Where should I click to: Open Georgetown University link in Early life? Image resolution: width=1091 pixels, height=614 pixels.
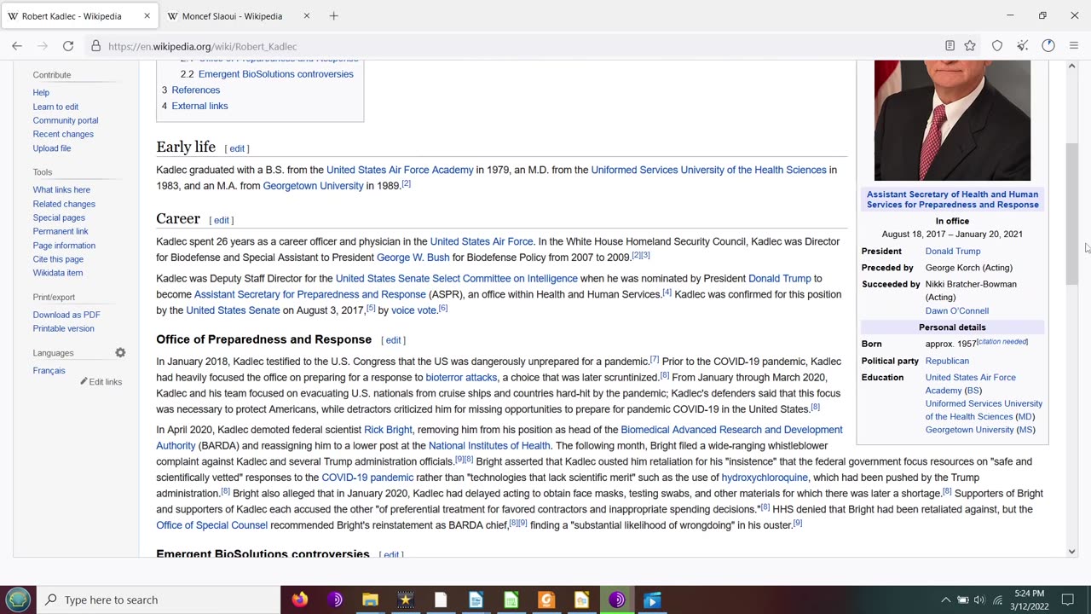tap(313, 186)
